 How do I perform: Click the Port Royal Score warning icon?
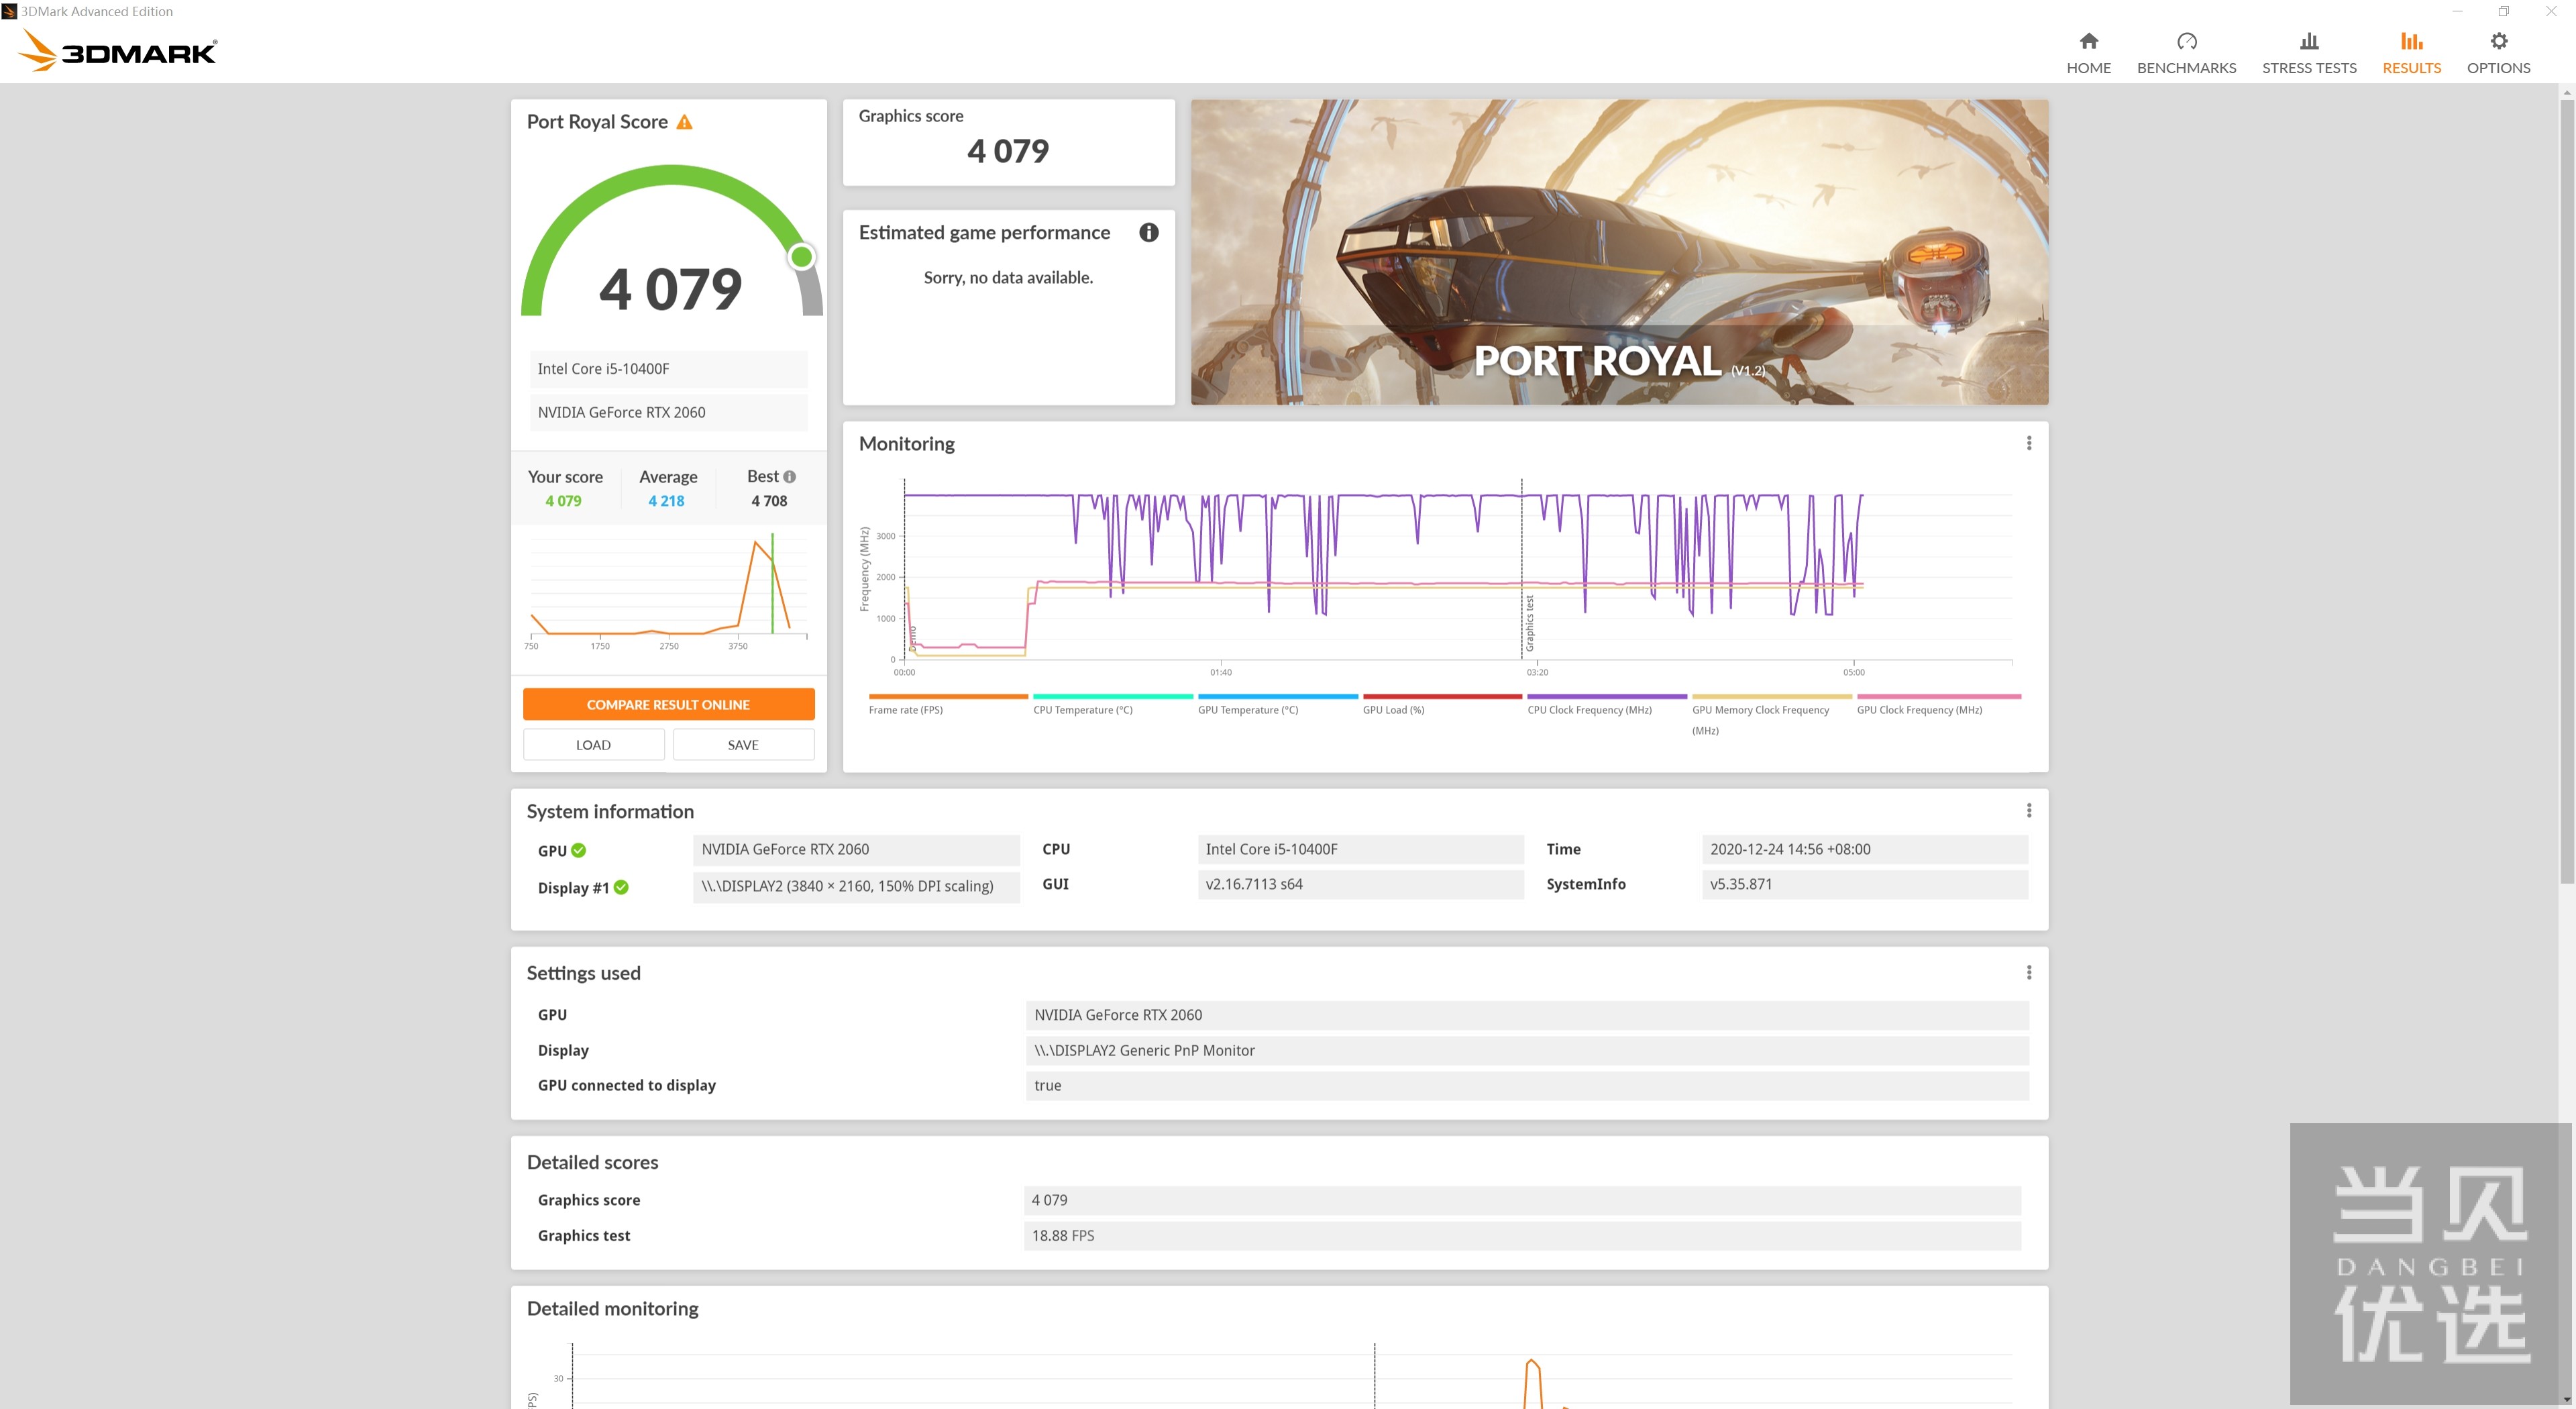pos(684,122)
